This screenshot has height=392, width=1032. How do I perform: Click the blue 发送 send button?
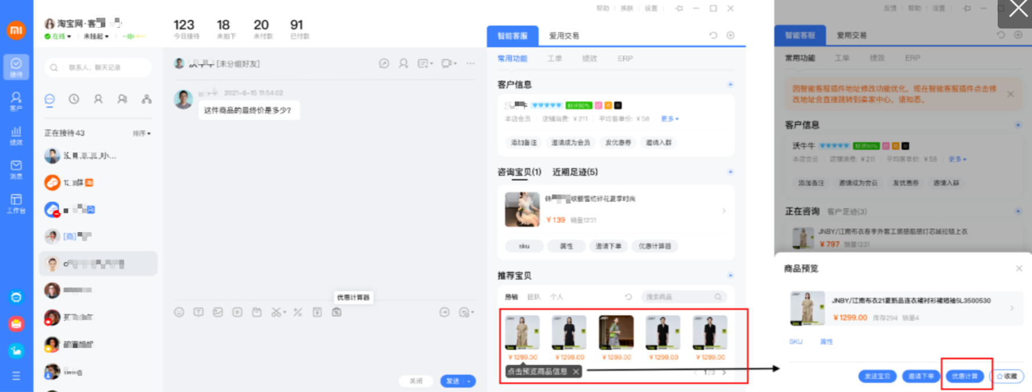pos(452,381)
